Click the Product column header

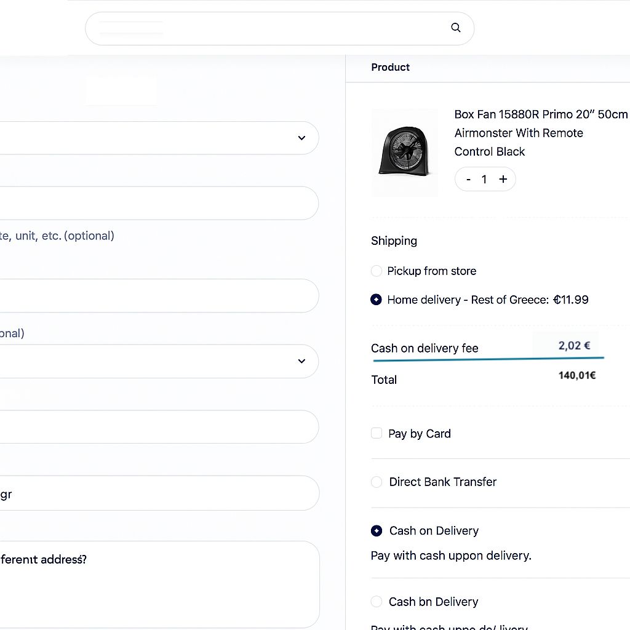coord(390,68)
